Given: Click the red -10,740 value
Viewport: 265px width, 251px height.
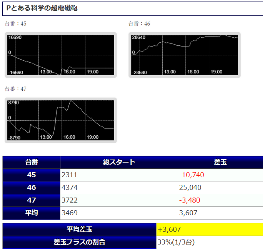Looking at the screenshot, I should (192, 175).
